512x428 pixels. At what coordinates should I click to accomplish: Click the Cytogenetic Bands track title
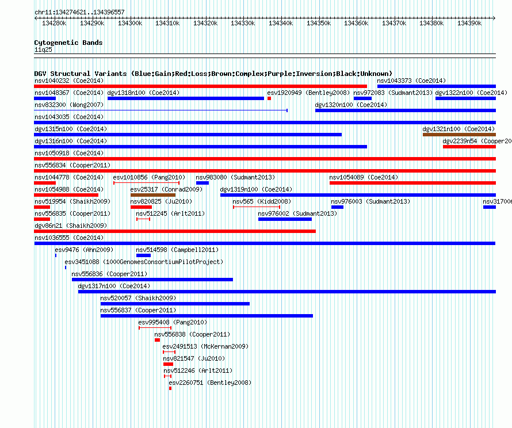[x=68, y=43]
